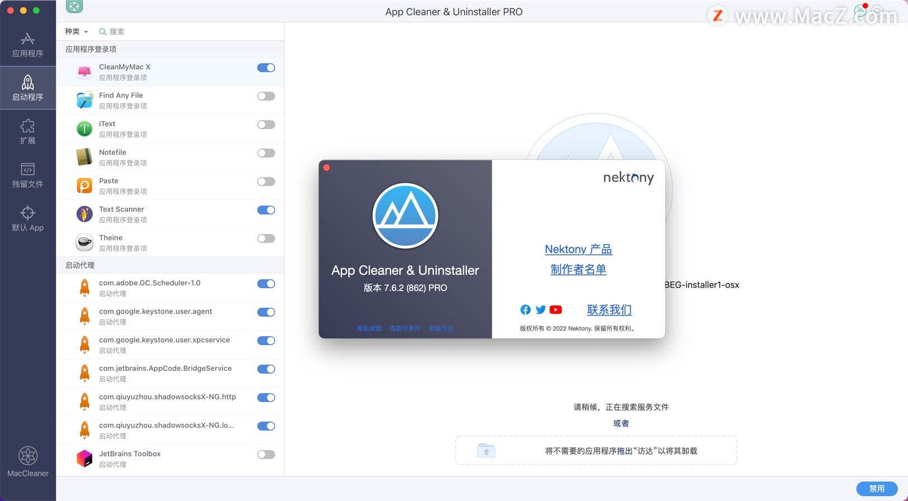Enable the iText login item switch
This screenshot has width=908, height=501.
coord(266,125)
